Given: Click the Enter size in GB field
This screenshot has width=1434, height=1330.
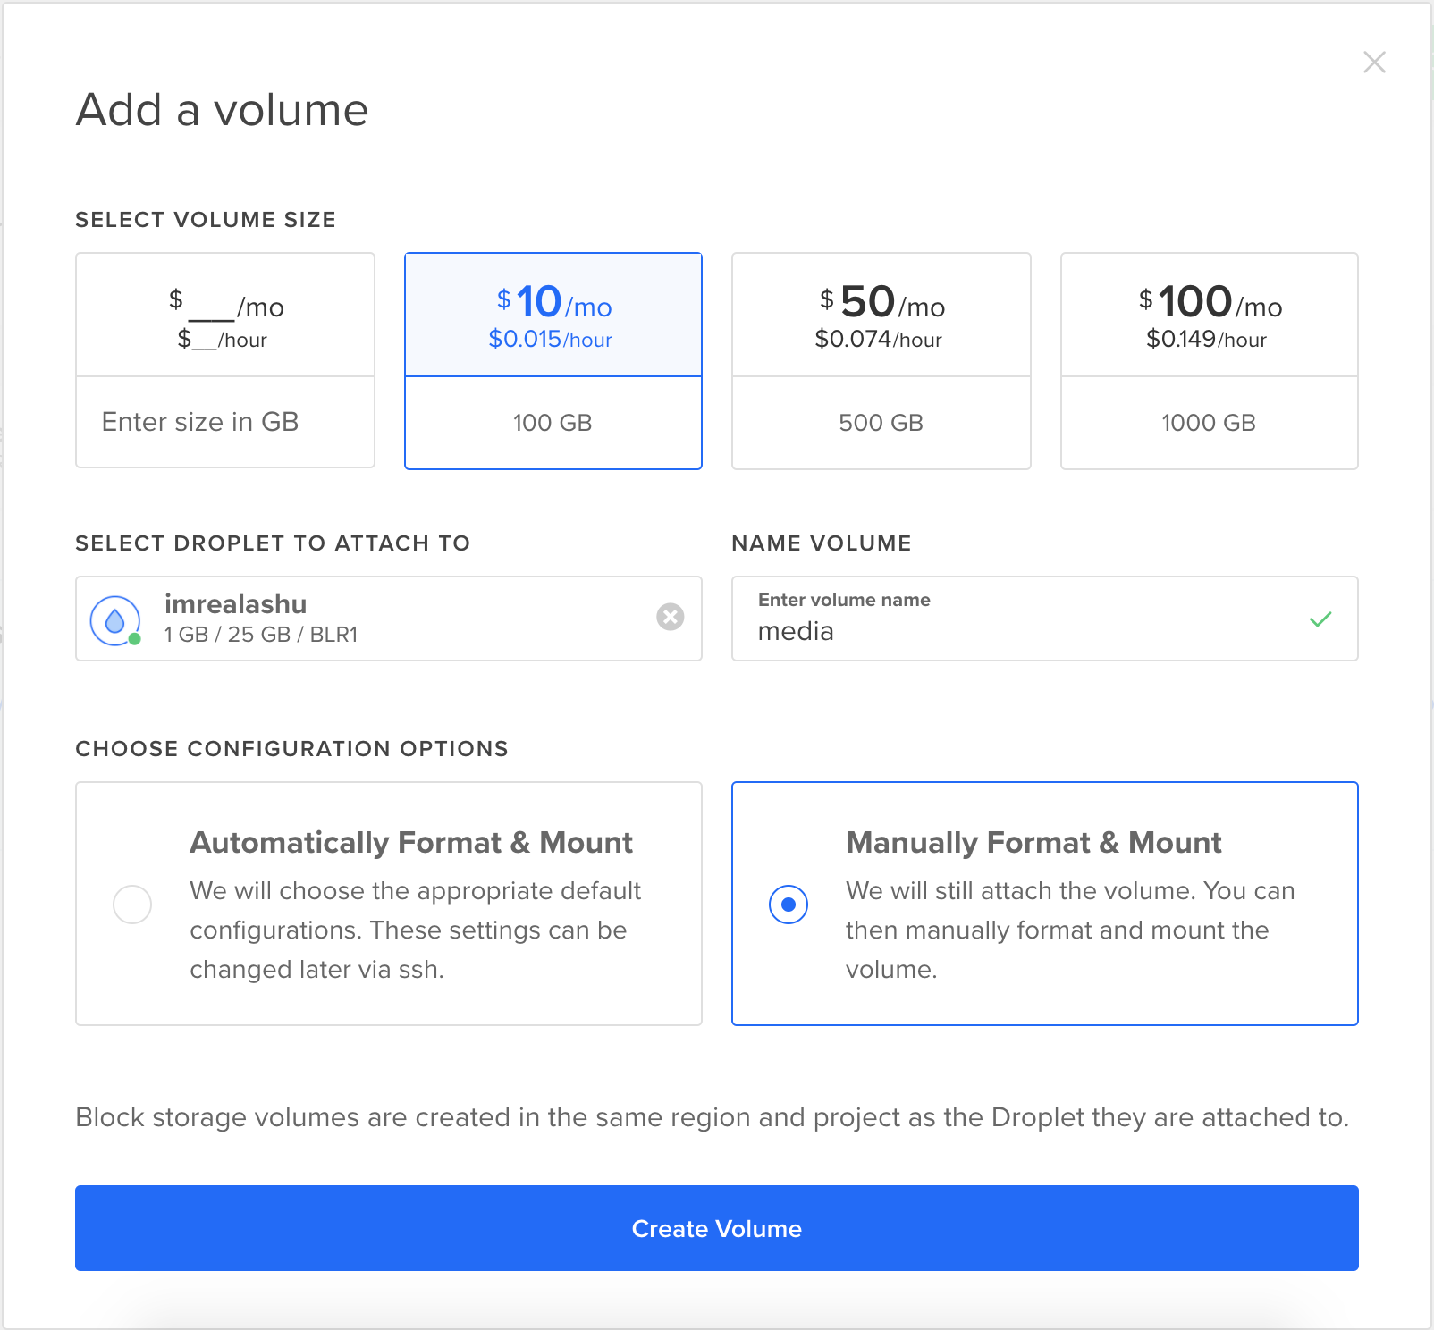Looking at the screenshot, I should pyautogui.click(x=225, y=422).
